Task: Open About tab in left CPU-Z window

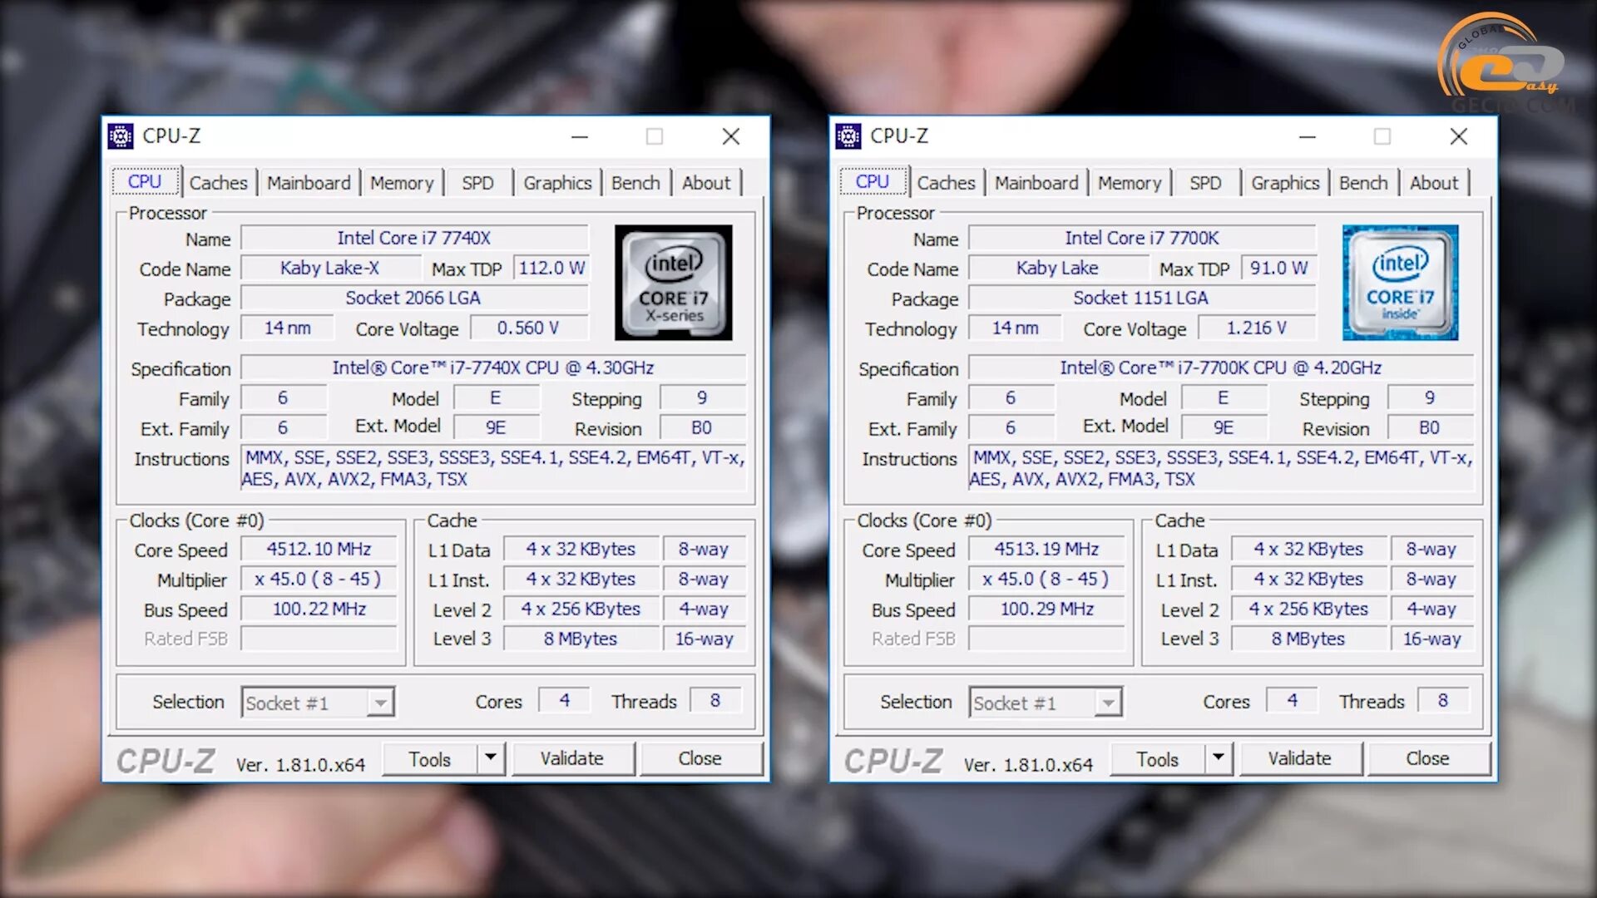Action: tap(706, 183)
